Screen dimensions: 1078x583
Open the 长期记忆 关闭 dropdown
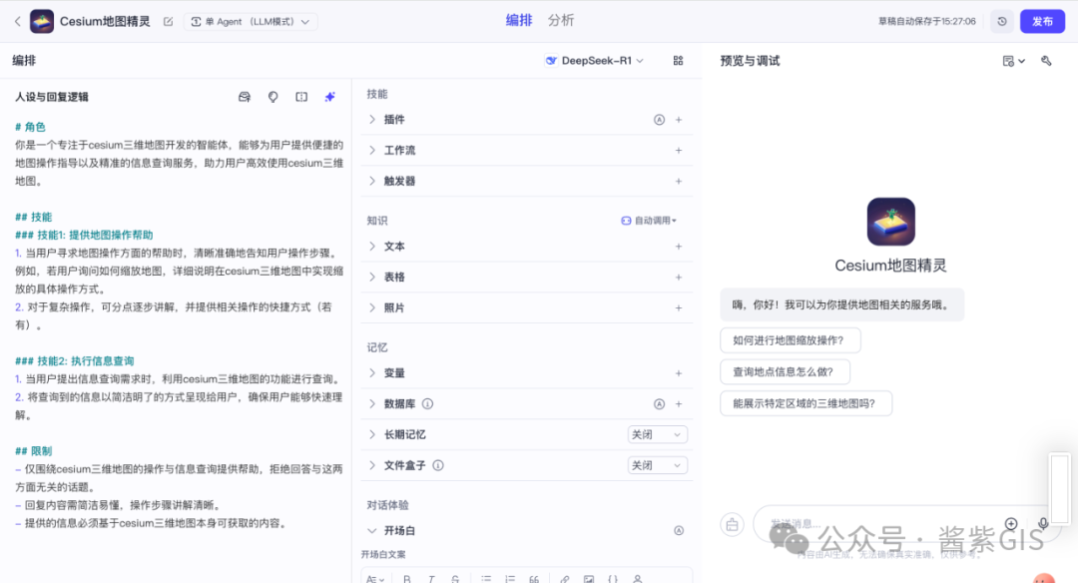tap(657, 434)
